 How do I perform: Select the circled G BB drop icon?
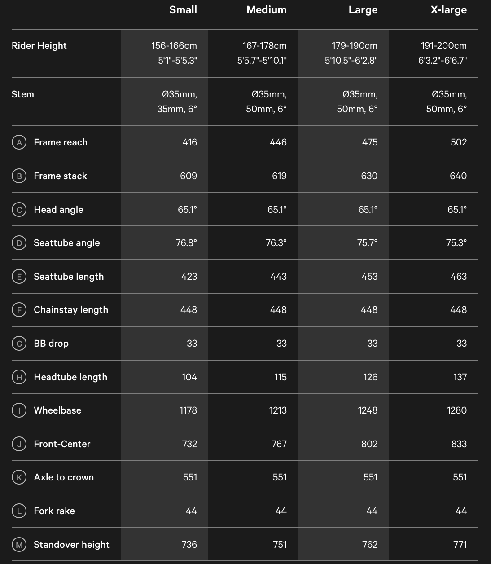(19, 344)
